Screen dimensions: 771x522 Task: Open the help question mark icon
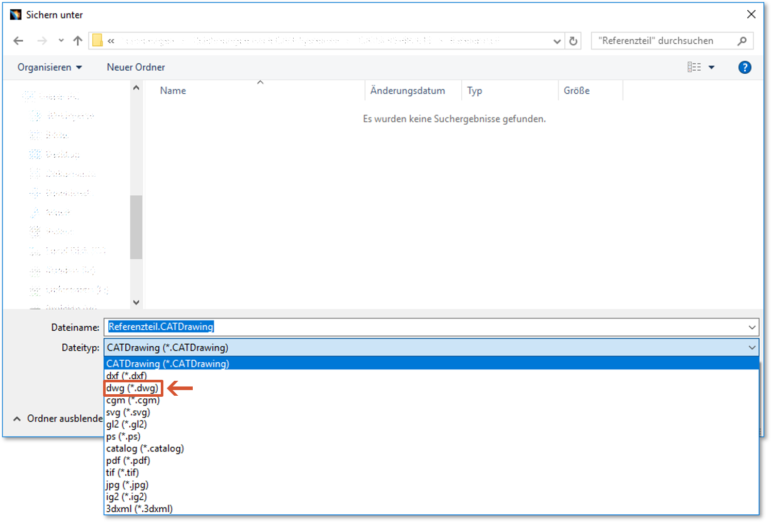(744, 67)
